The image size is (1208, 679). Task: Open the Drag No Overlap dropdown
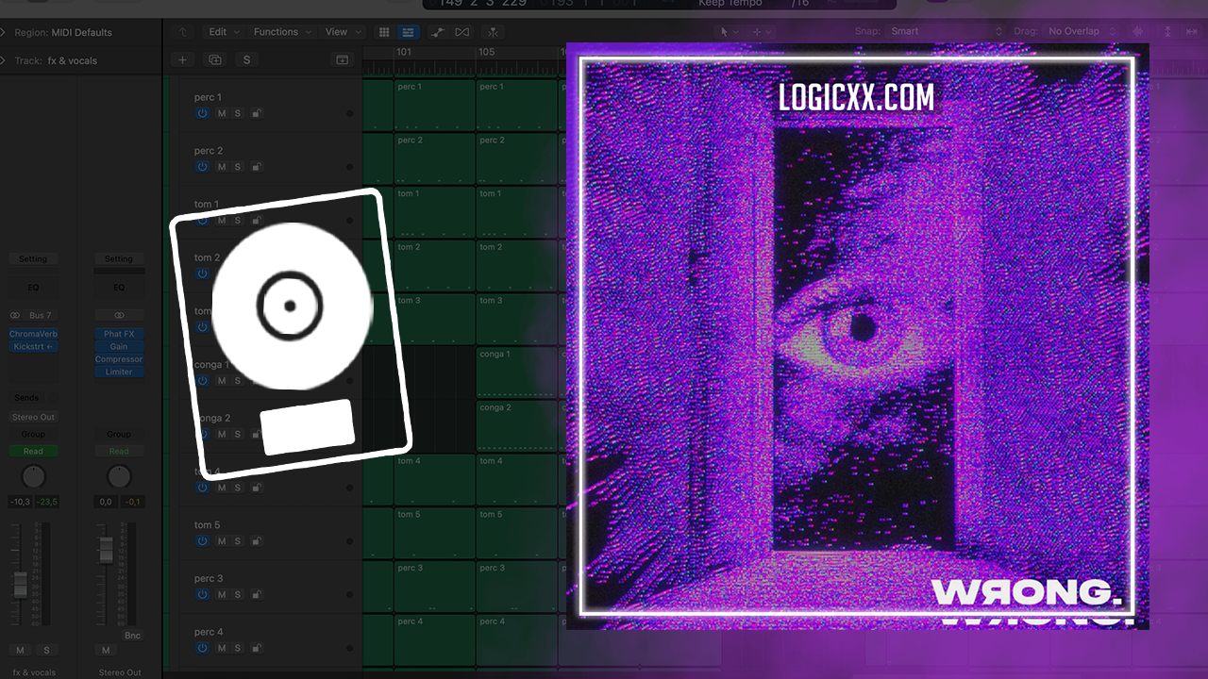tap(1080, 32)
